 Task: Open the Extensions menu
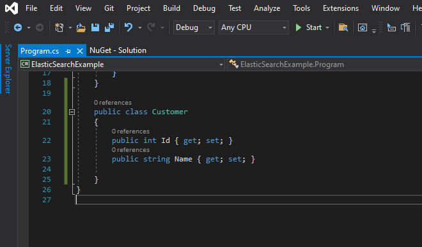tap(341, 8)
